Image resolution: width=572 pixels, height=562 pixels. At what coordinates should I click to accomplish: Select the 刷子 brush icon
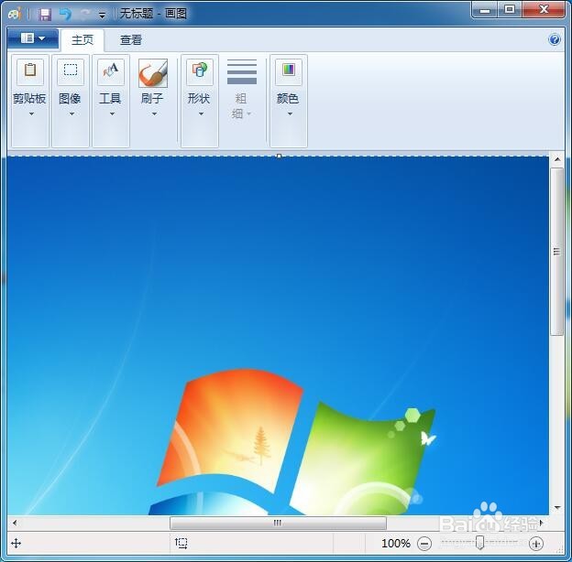click(153, 73)
